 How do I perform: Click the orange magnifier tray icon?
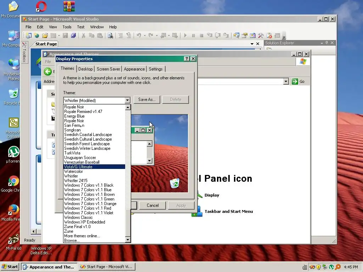[x=338, y=267]
